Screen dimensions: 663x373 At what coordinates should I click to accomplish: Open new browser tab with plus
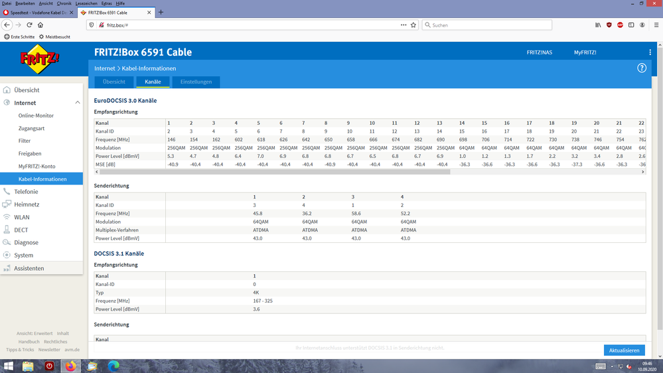(x=161, y=12)
